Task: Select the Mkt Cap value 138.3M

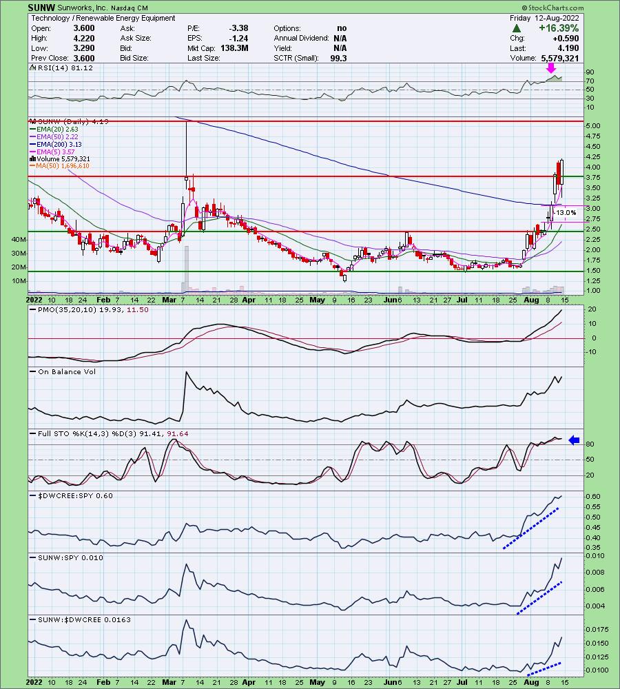Action: 234,48
